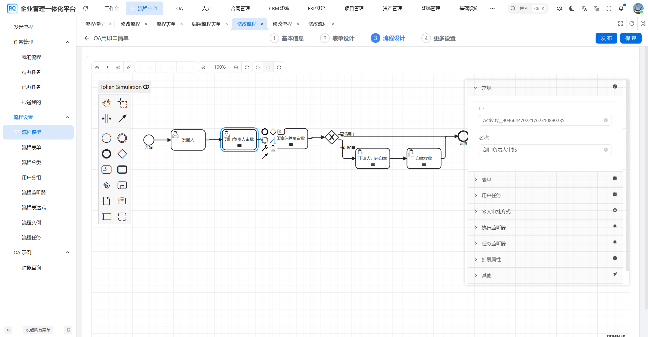This screenshot has width=648, height=337.
Task: Select the hand tool in the palette
Action: [x=106, y=103]
